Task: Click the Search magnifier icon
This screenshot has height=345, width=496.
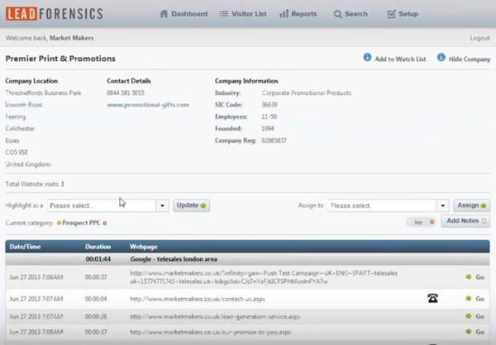Action: click(337, 14)
